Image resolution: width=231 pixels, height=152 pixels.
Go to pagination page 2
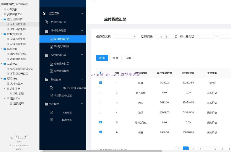click(193, 149)
